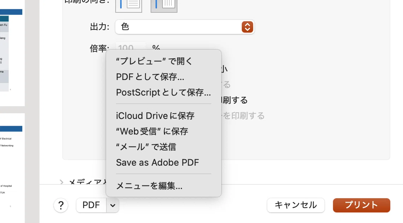Select landscape orientation icon

coord(164,5)
